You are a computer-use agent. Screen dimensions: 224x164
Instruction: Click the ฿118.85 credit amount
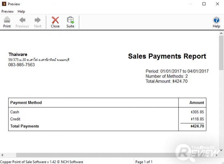pos(198,119)
